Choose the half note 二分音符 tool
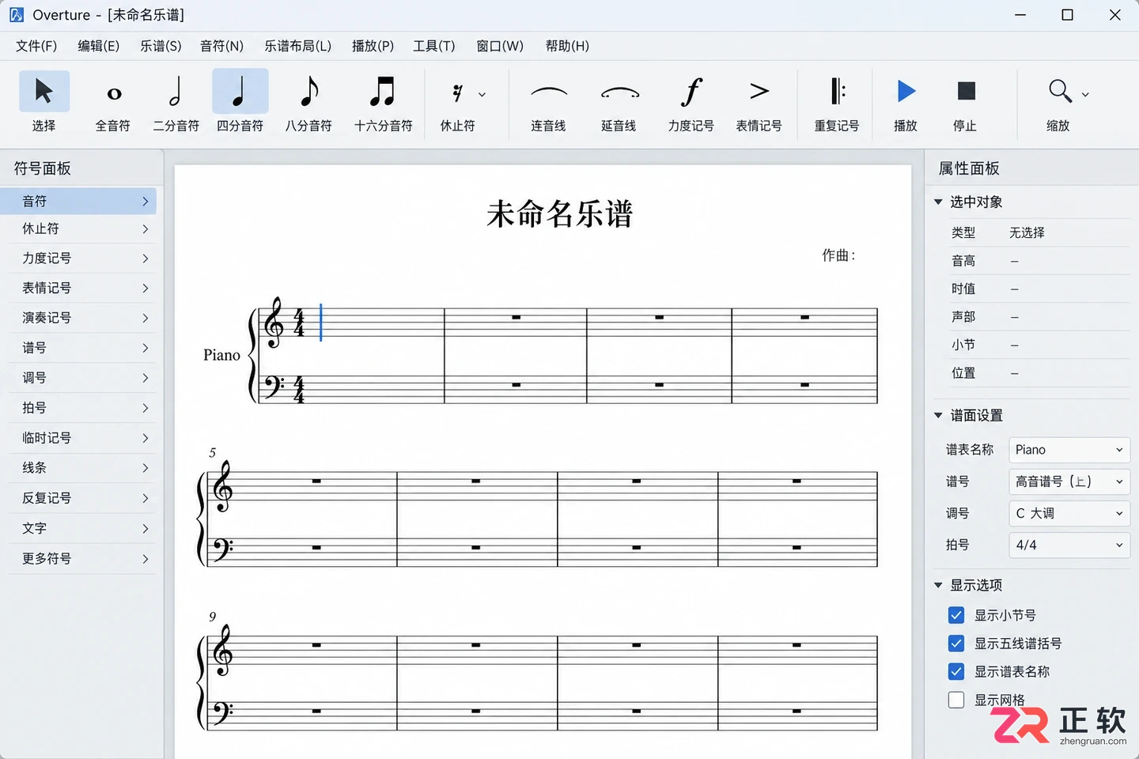The height and width of the screenshot is (759, 1139). (x=176, y=103)
